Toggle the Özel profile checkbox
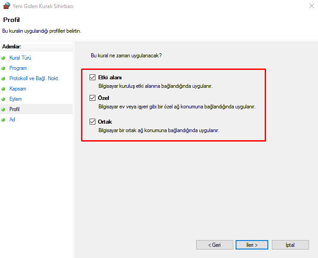Image resolution: width=318 pixels, height=258 pixels. tap(93, 98)
